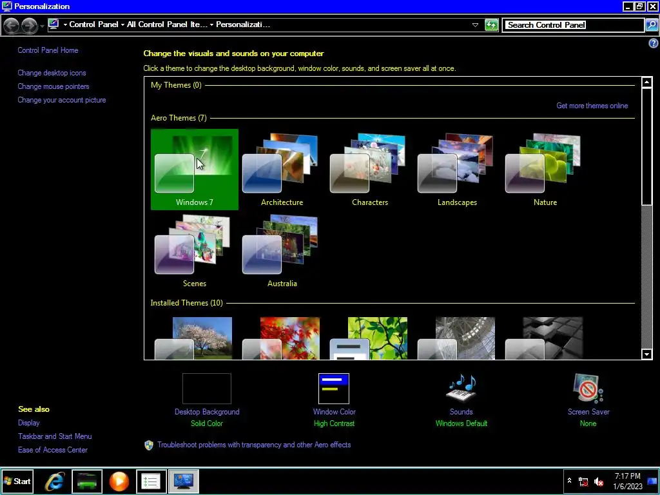
Task: Apply the Nature theme
Action: [x=545, y=170]
